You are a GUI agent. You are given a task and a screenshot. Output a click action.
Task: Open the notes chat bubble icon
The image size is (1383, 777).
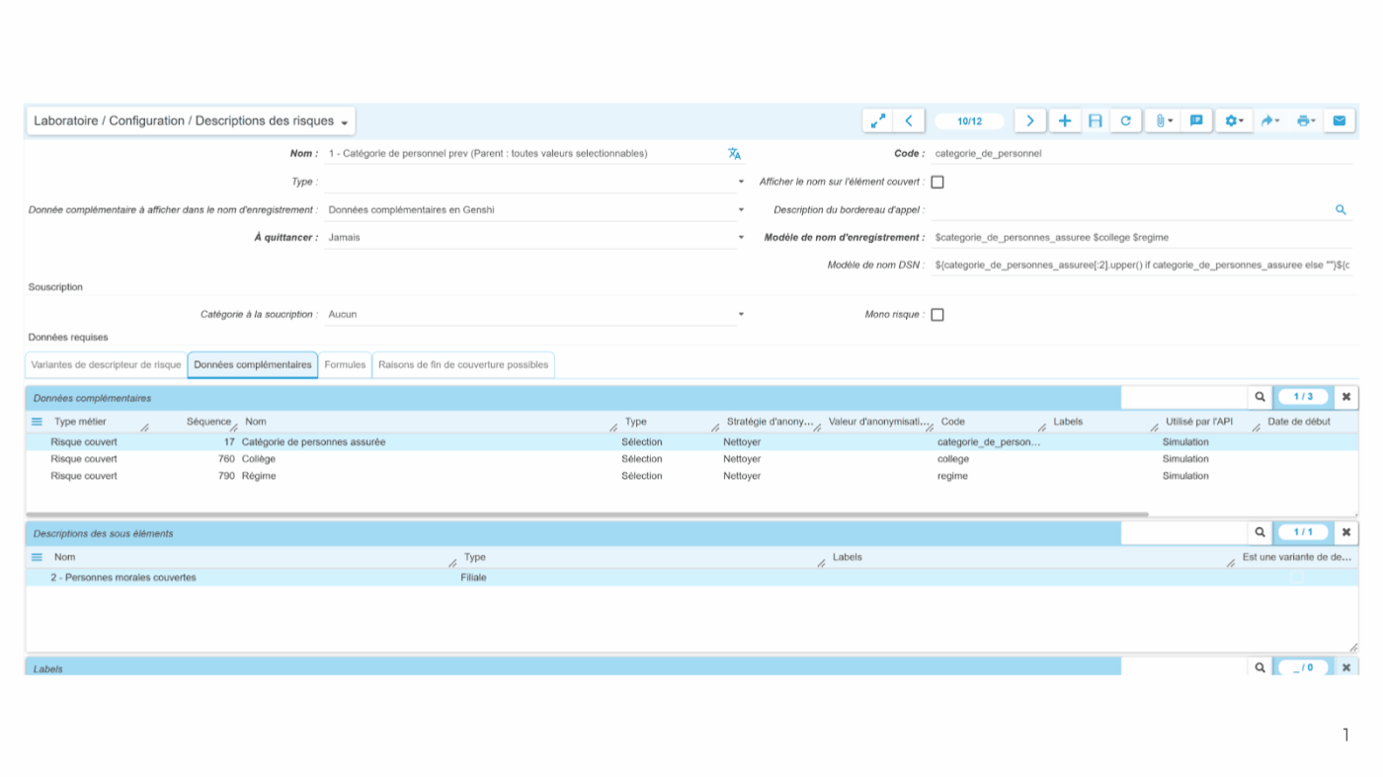[1196, 120]
